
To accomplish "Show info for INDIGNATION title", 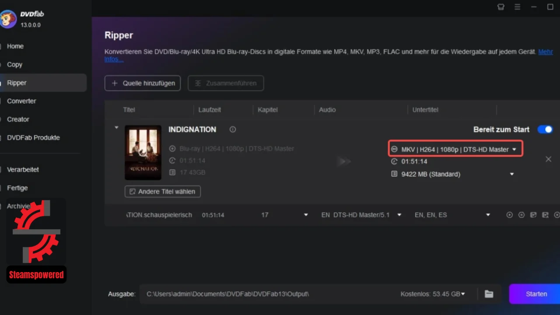I will [233, 129].
